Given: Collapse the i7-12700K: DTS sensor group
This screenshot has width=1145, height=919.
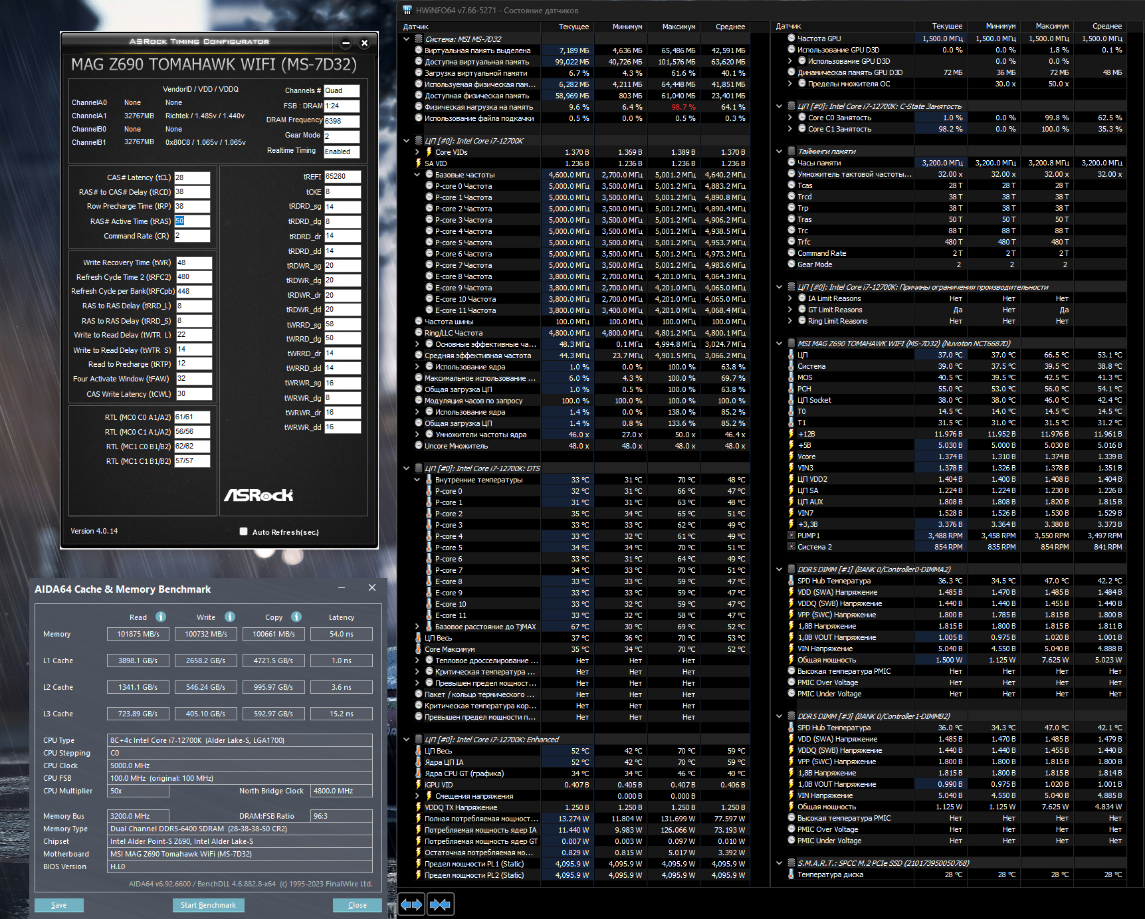Looking at the screenshot, I should [407, 468].
